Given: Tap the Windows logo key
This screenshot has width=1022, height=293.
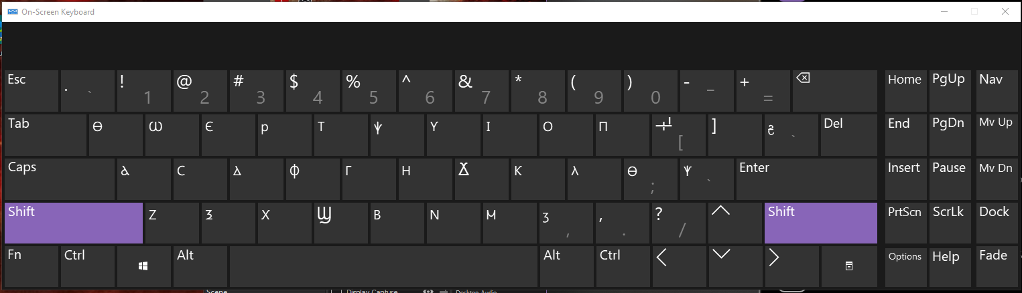Looking at the screenshot, I should (x=143, y=266).
